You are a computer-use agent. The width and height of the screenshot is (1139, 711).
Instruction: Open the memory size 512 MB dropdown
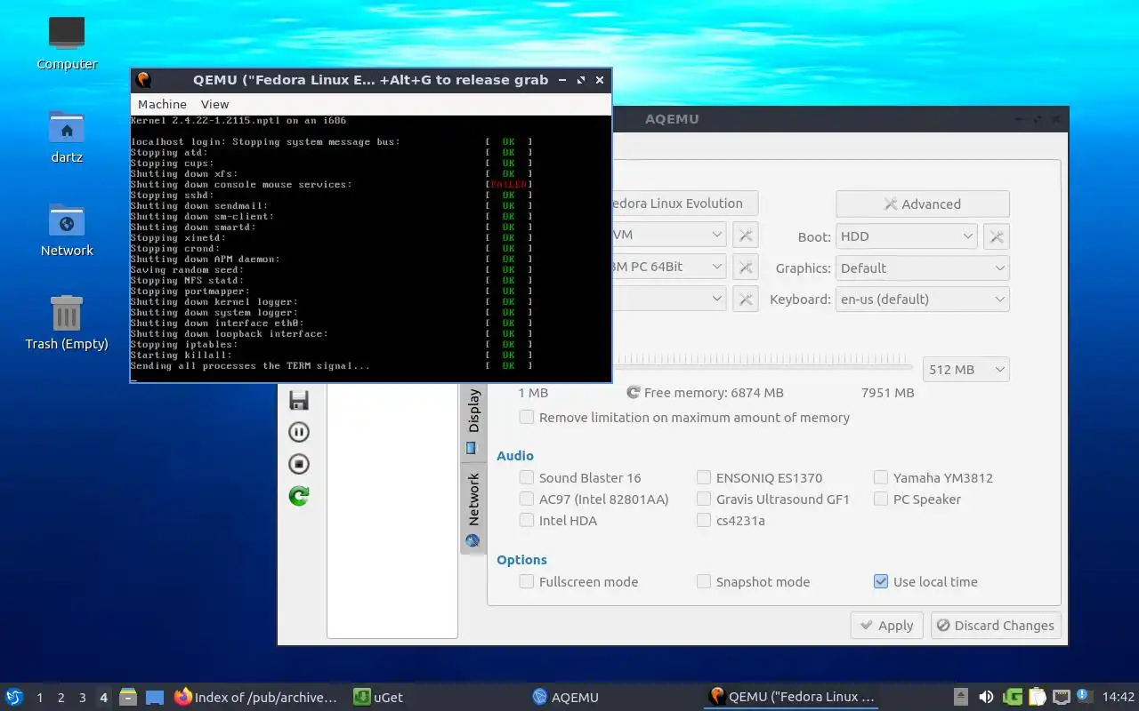(x=965, y=369)
